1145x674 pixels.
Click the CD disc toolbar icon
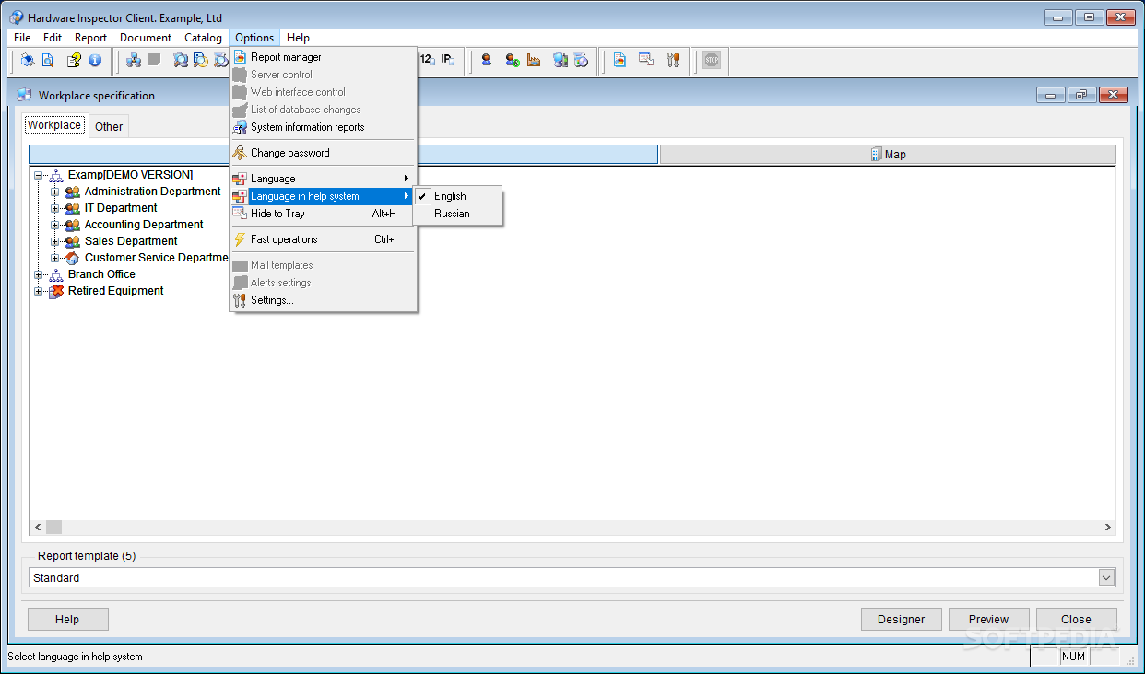tap(581, 61)
